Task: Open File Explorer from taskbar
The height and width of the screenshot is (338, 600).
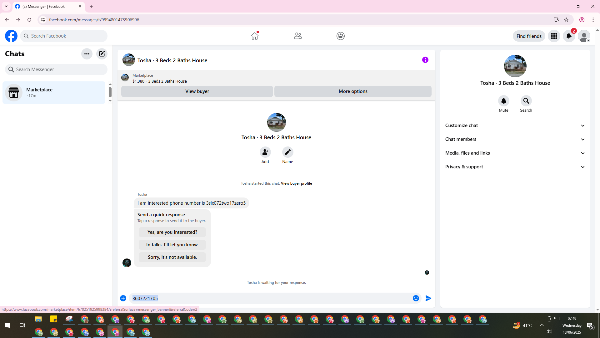Action: 38,319
